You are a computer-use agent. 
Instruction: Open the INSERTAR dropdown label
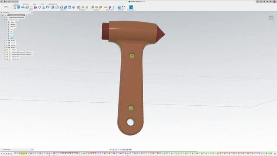coord(121,10)
